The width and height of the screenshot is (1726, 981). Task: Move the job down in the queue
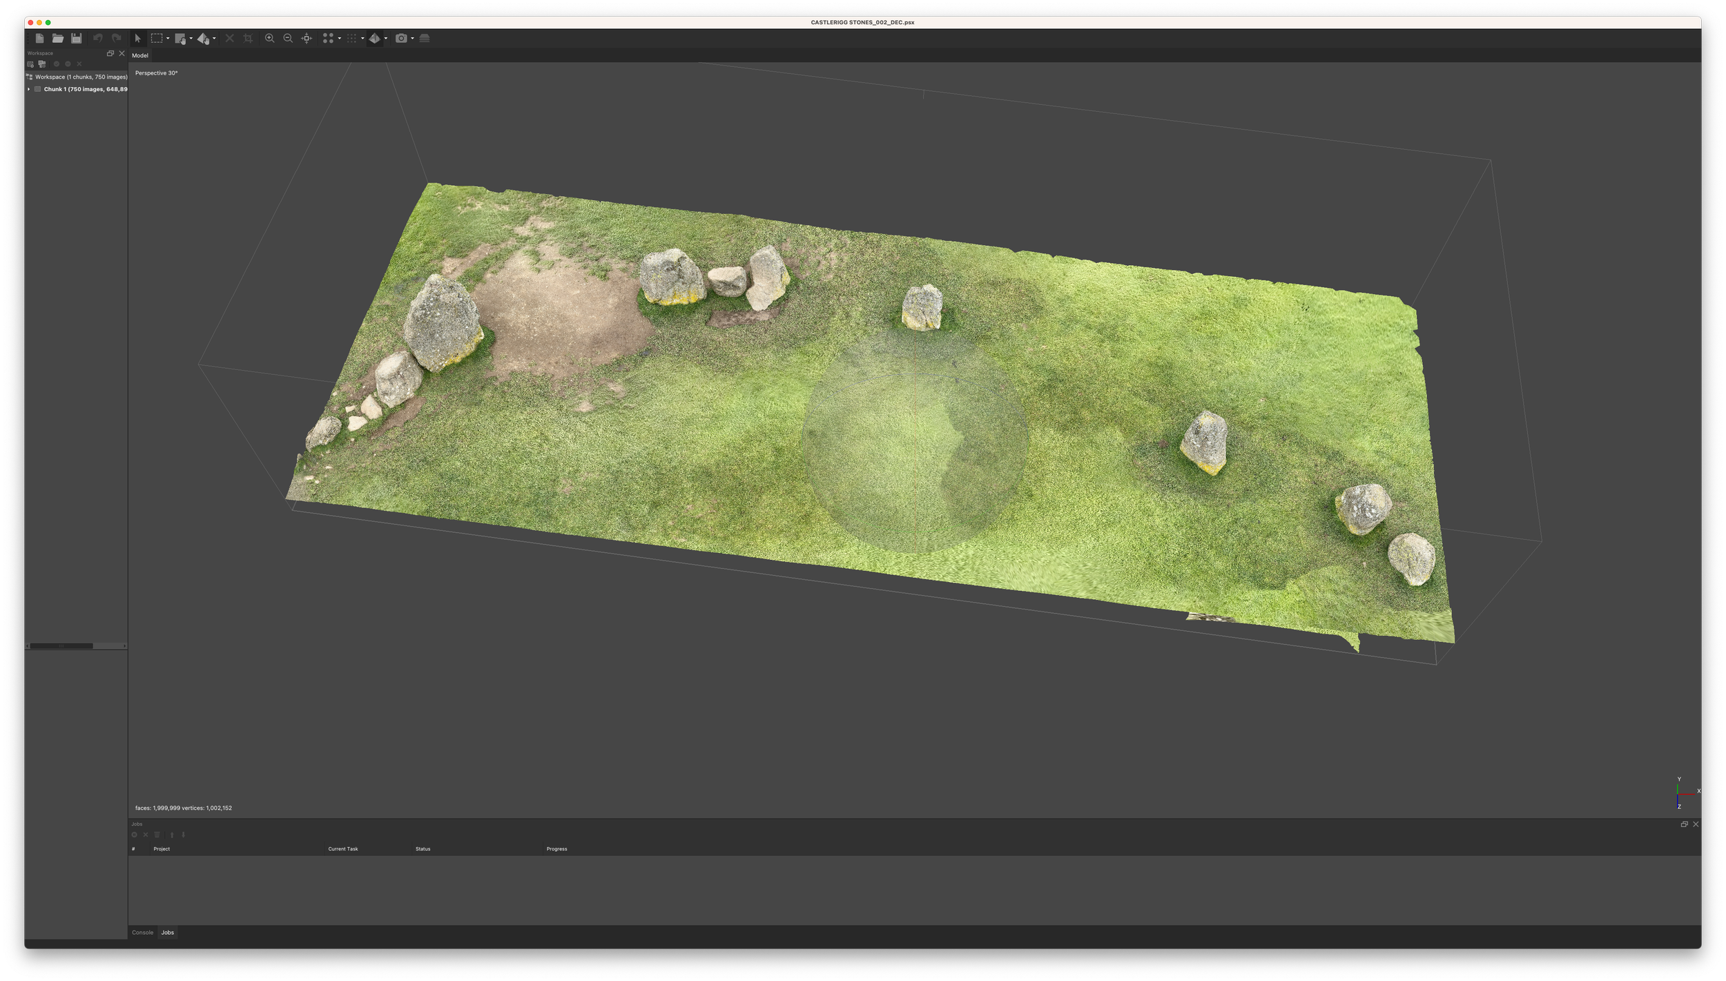pyautogui.click(x=184, y=835)
